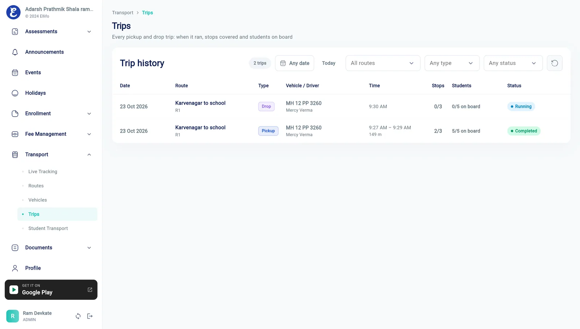Select the Trips submenu item
Screen dimensions: 580x329
[x=57, y=214]
